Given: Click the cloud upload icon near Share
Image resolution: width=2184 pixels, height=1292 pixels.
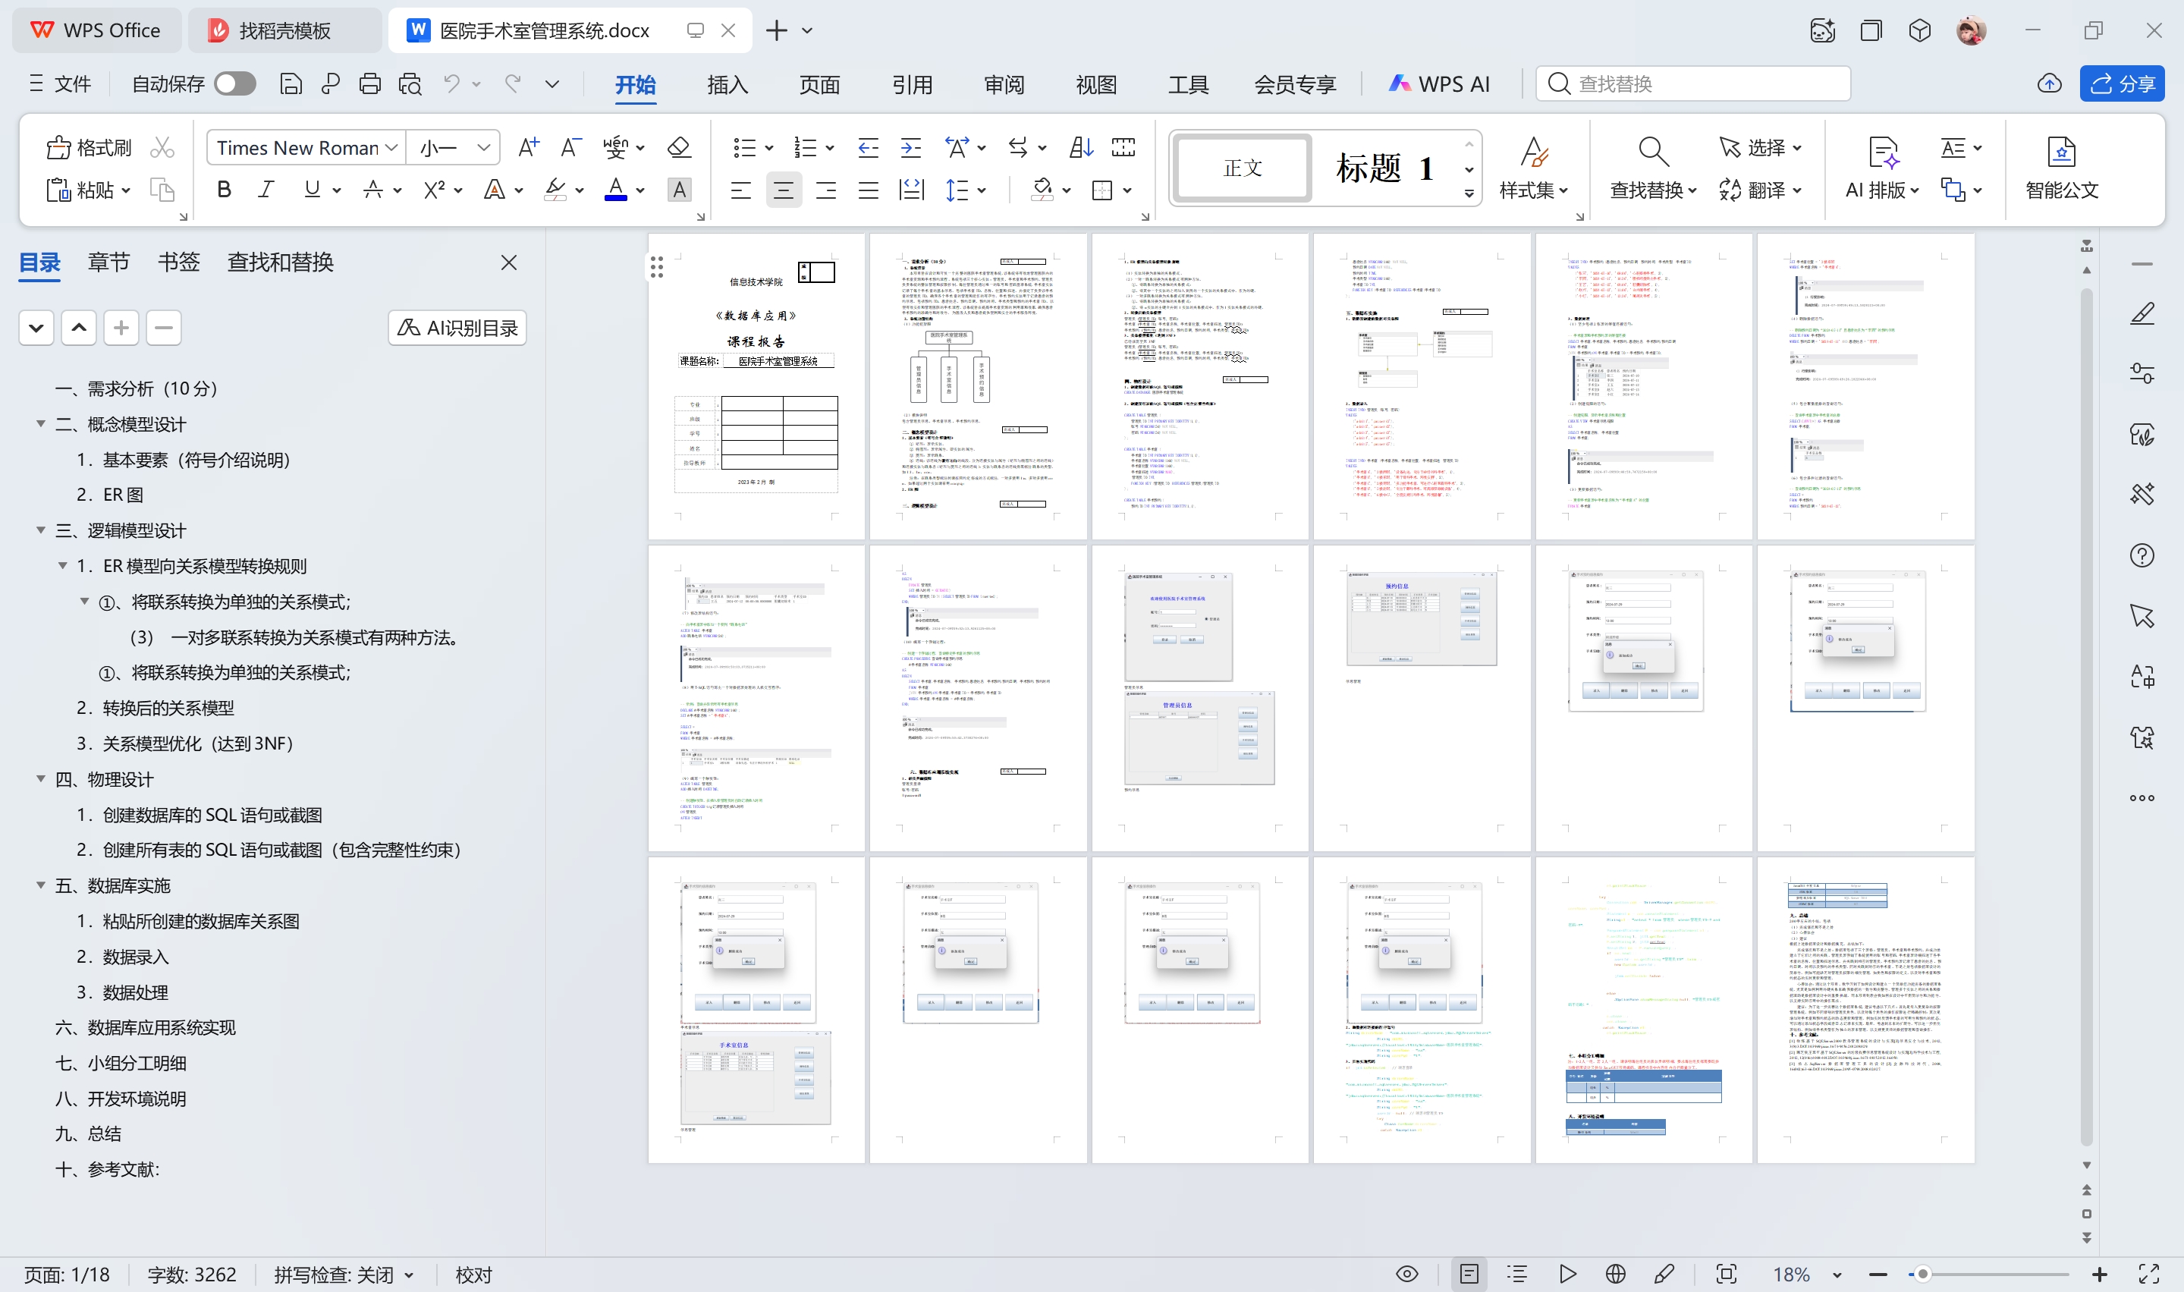Looking at the screenshot, I should tap(2049, 83).
